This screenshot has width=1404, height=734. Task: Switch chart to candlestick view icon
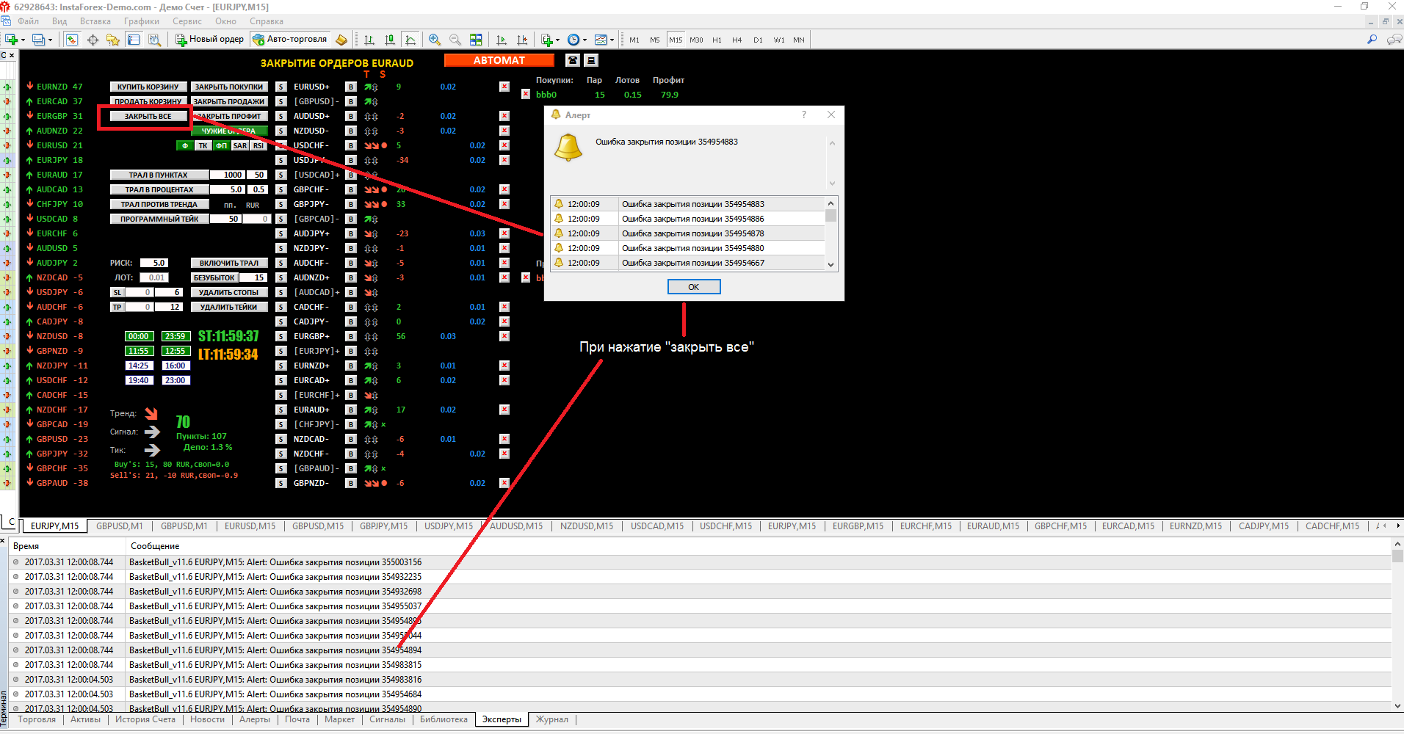tap(390, 40)
